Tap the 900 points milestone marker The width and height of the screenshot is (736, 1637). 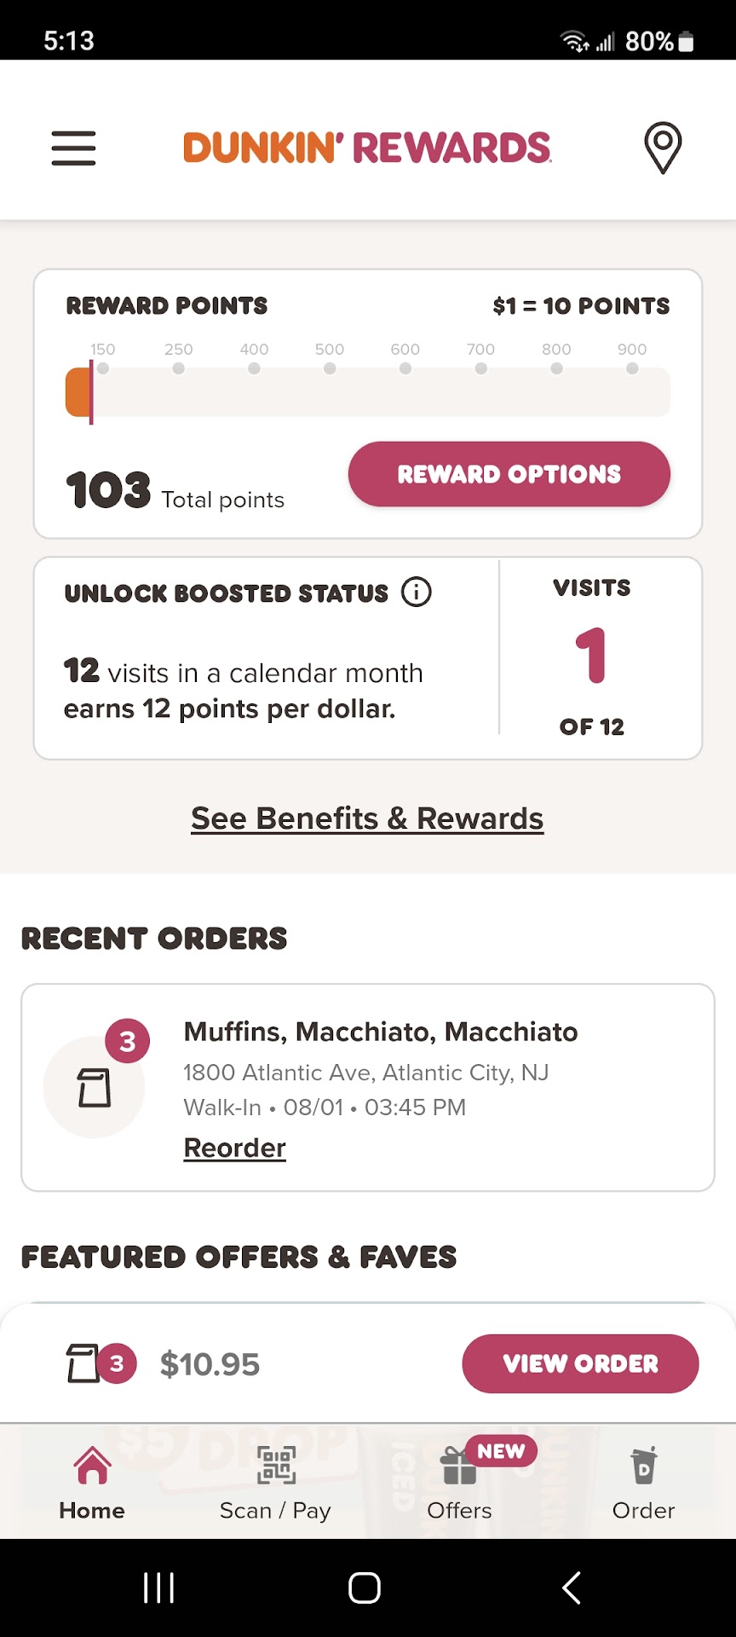click(632, 367)
